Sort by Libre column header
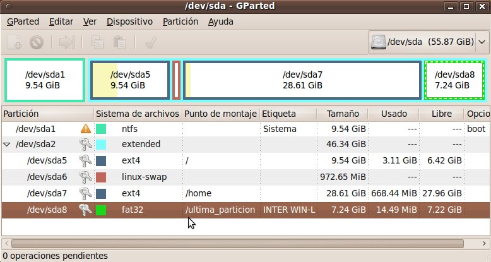Image resolution: width=491 pixels, height=262 pixels. (441, 114)
